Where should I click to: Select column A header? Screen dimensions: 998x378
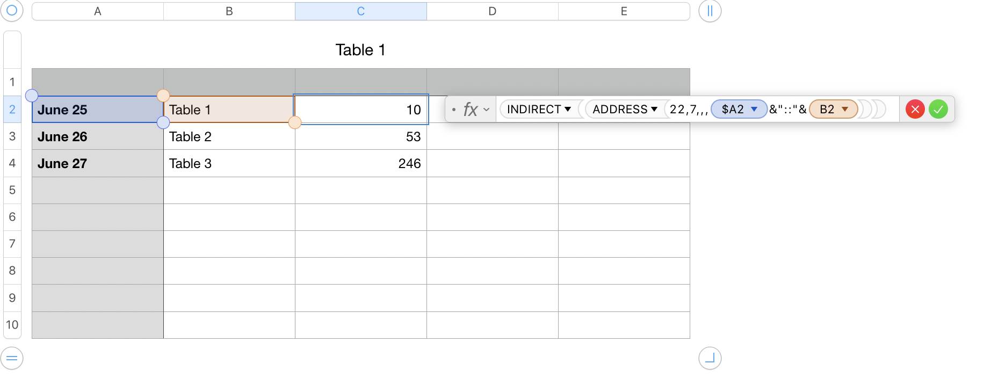98,11
